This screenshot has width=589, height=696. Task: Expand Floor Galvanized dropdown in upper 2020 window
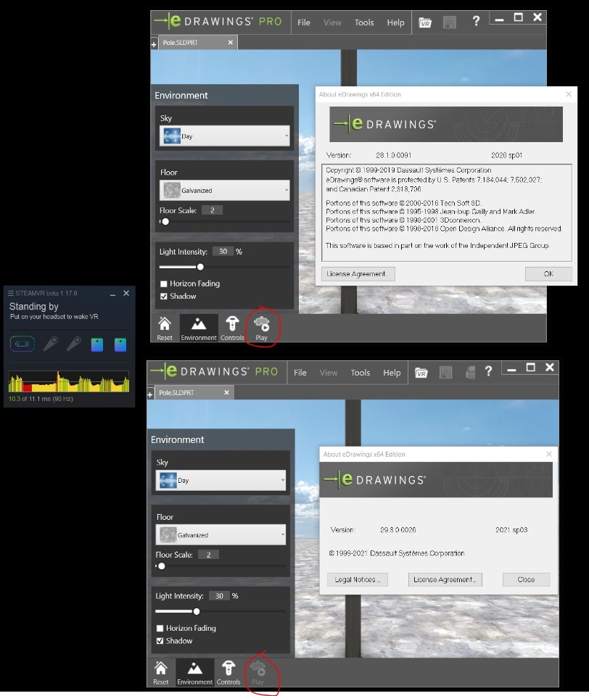pyautogui.click(x=225, y=190)
